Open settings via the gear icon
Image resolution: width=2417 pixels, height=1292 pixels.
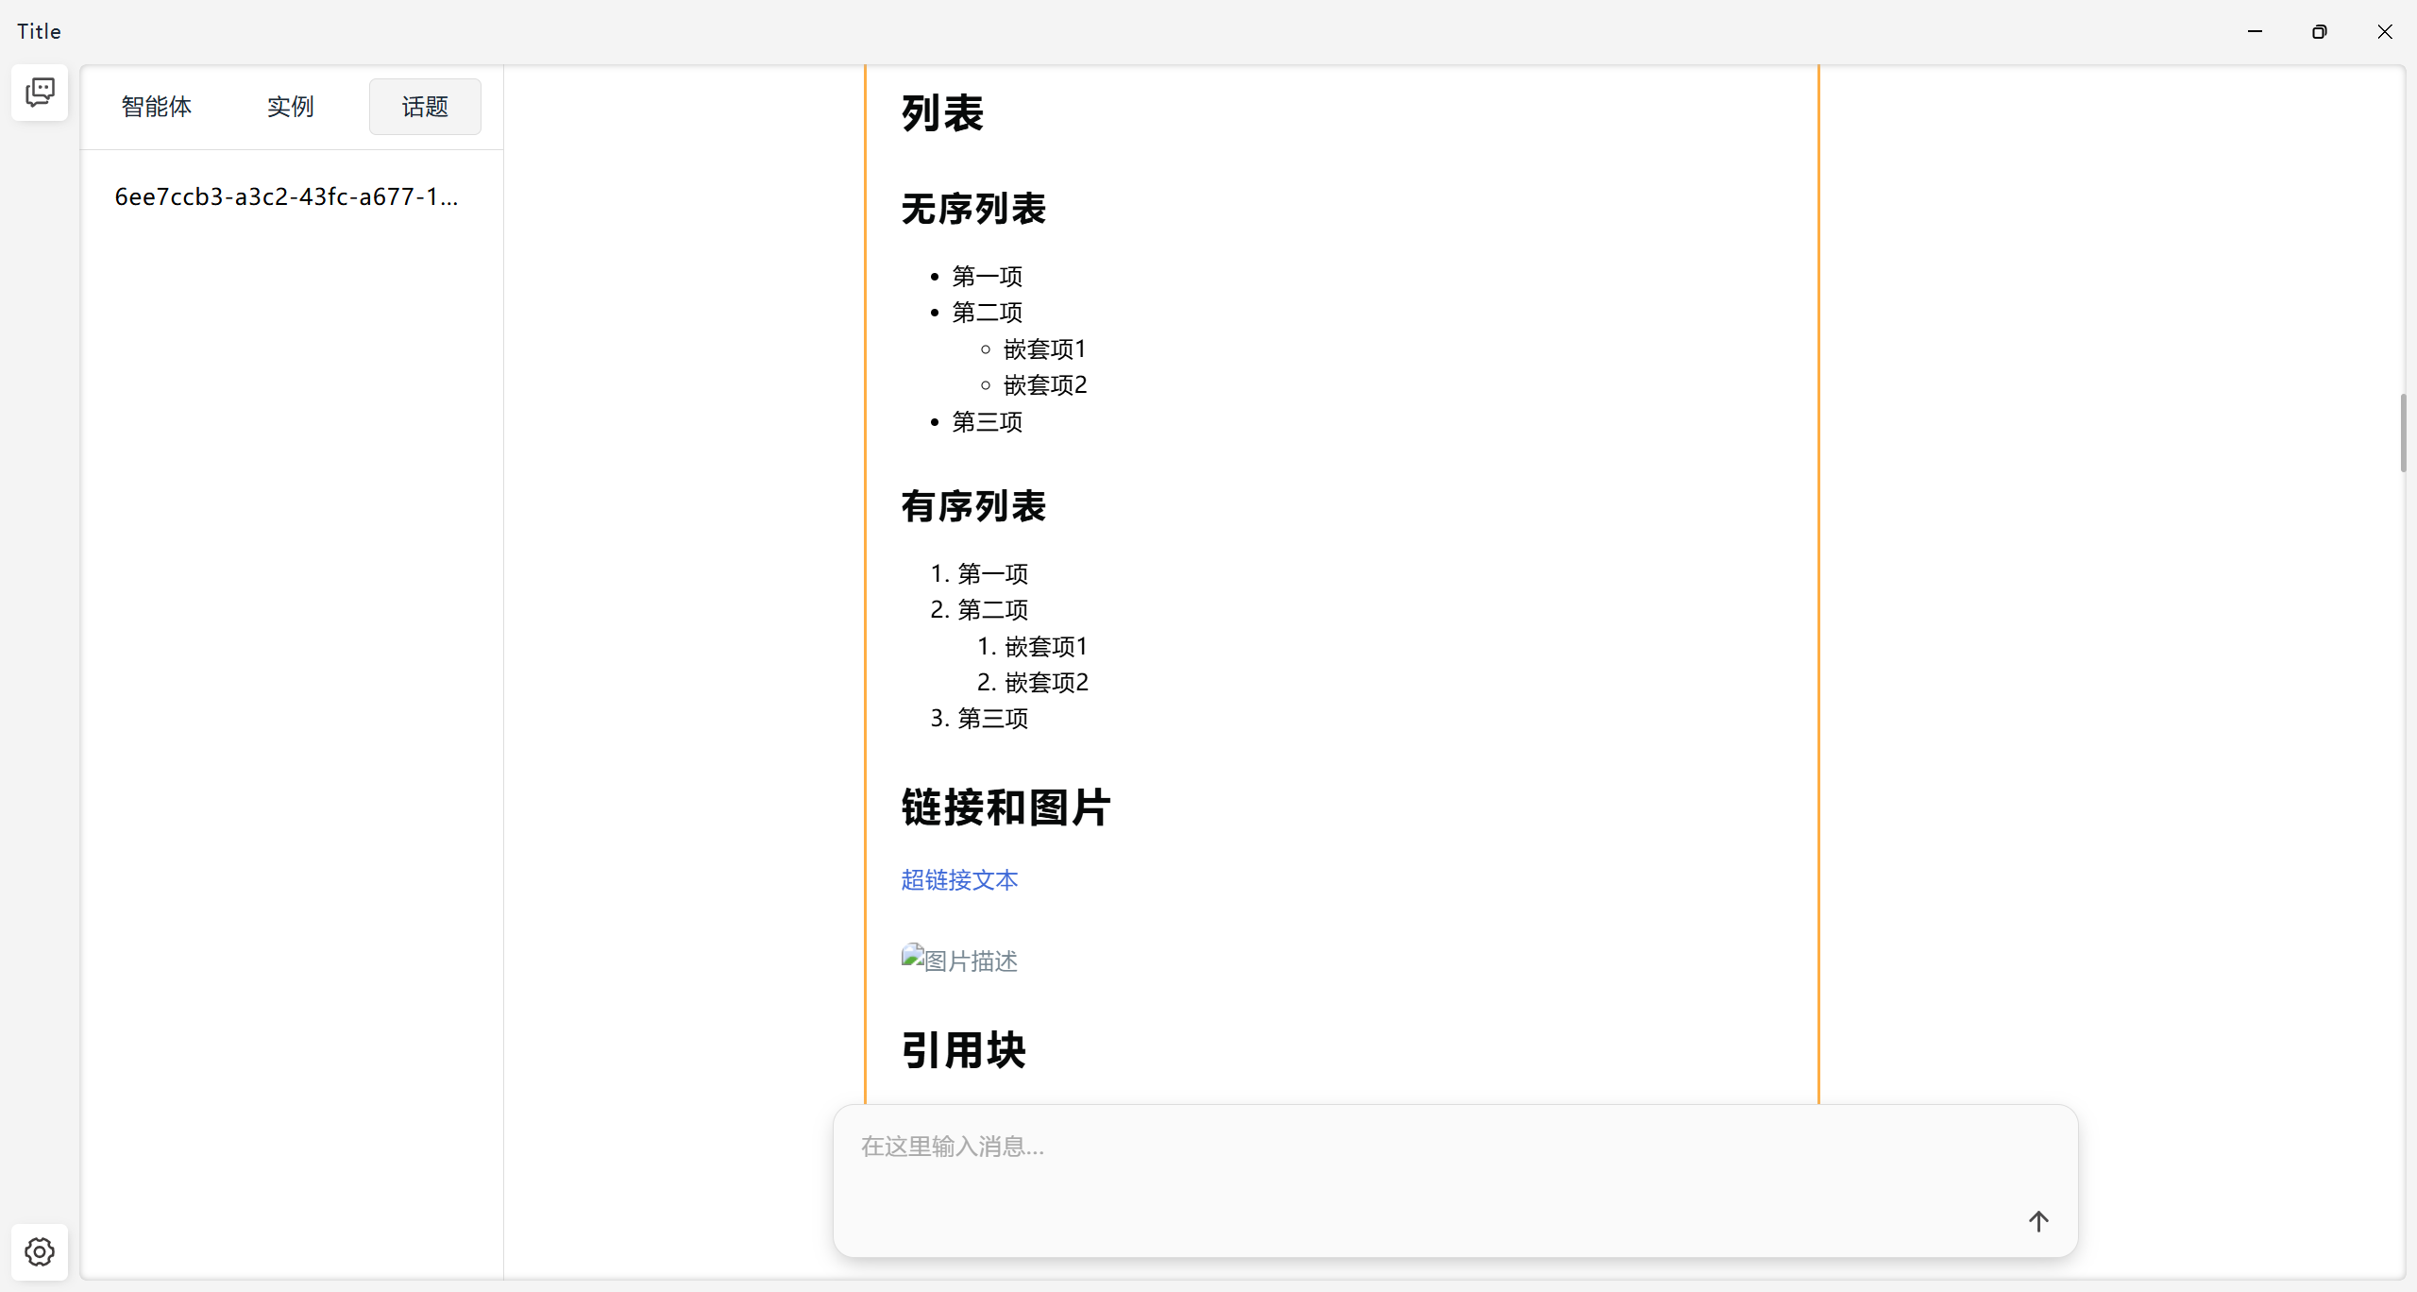pyautogui.click(x=39, y=1251)
